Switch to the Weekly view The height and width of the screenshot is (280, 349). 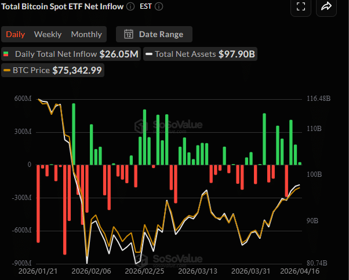48,34
